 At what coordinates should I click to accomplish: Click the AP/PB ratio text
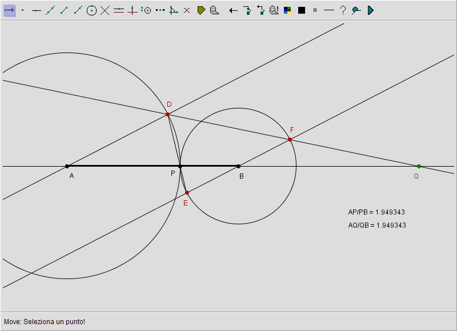tap(376, 212)
